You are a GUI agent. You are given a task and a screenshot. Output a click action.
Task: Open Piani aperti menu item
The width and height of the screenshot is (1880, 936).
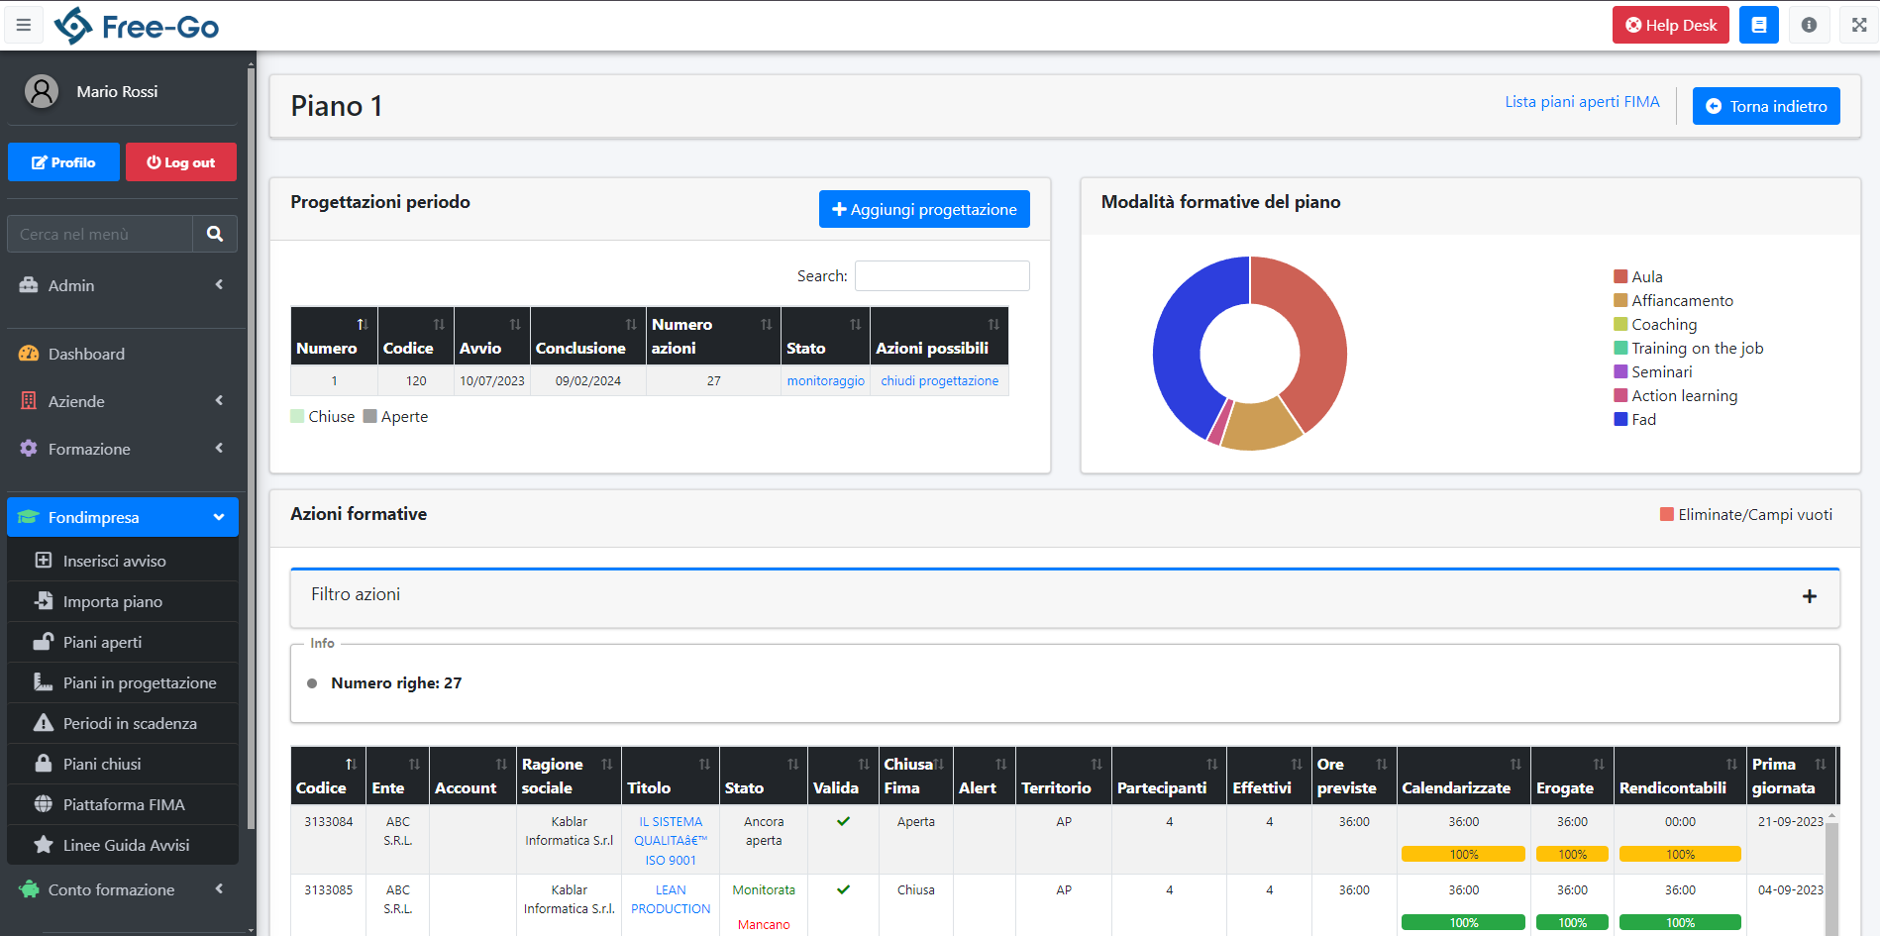point(123,642)
